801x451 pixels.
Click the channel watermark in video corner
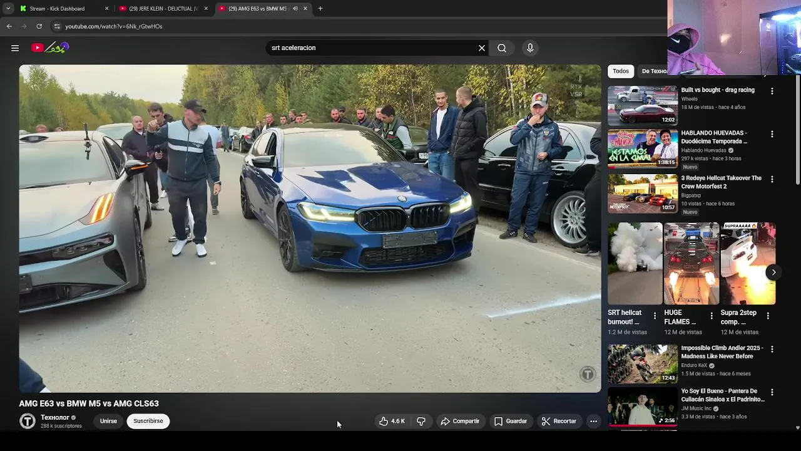[588, 375]
